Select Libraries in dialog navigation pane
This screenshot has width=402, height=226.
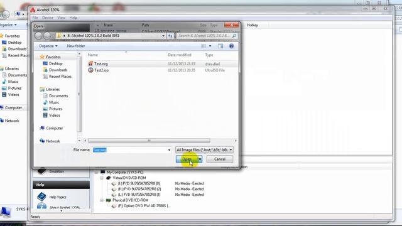coord(53,89)
